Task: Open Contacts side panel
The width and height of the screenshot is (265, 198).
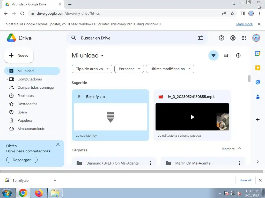Action: click(257, 97)
